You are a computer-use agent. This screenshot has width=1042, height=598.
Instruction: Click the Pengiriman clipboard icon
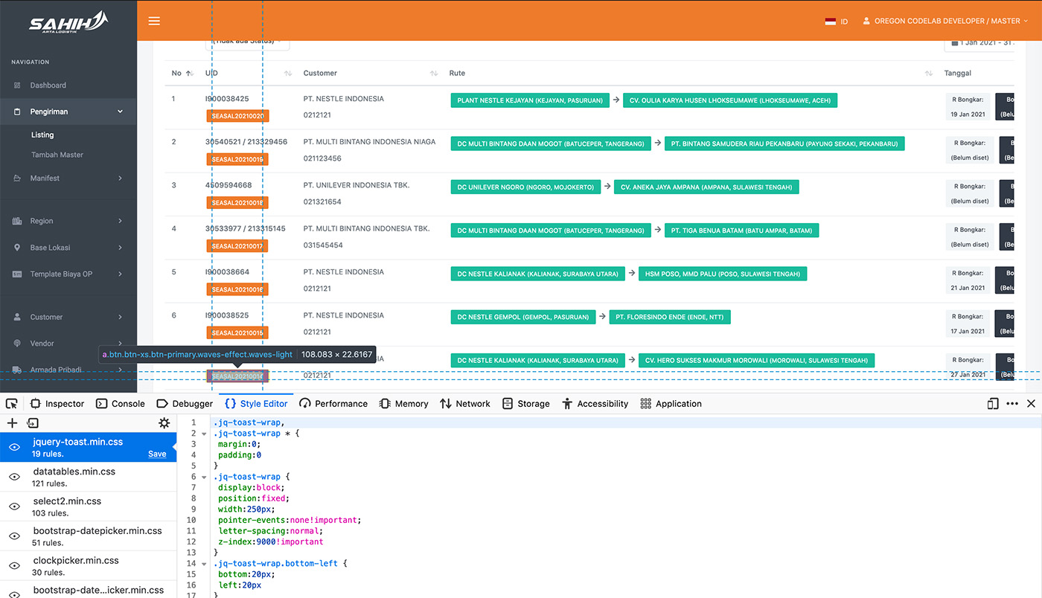tap(17, 112)
